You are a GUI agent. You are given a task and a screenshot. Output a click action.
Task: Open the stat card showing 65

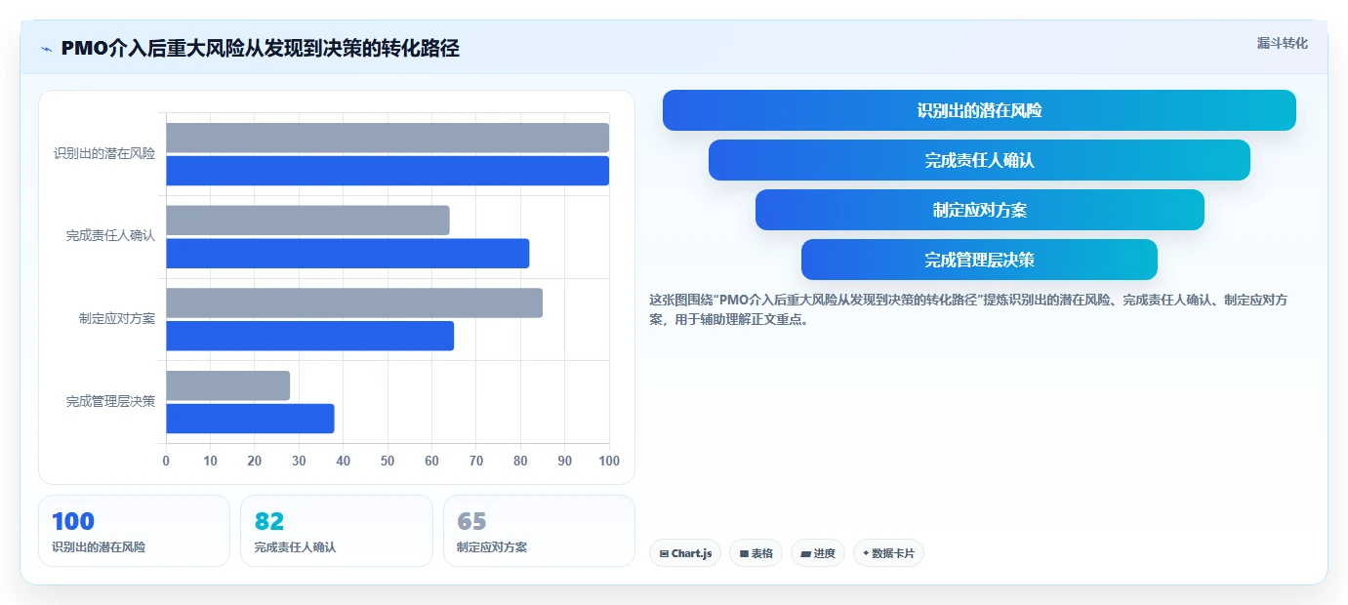pyautogui.click(x=539, y=531)
